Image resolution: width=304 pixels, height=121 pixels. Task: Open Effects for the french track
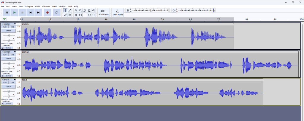tap(9, 87)
